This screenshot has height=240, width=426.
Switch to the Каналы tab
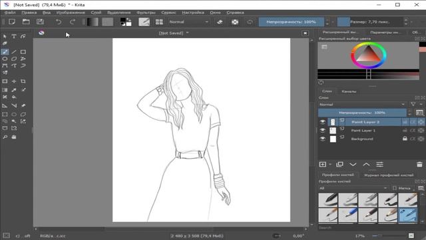tap(349, 91)
